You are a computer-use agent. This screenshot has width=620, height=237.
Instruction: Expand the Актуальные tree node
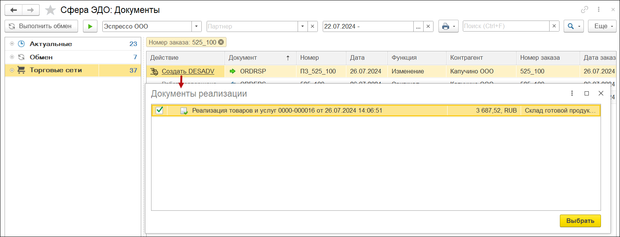[x=12, y=44]
